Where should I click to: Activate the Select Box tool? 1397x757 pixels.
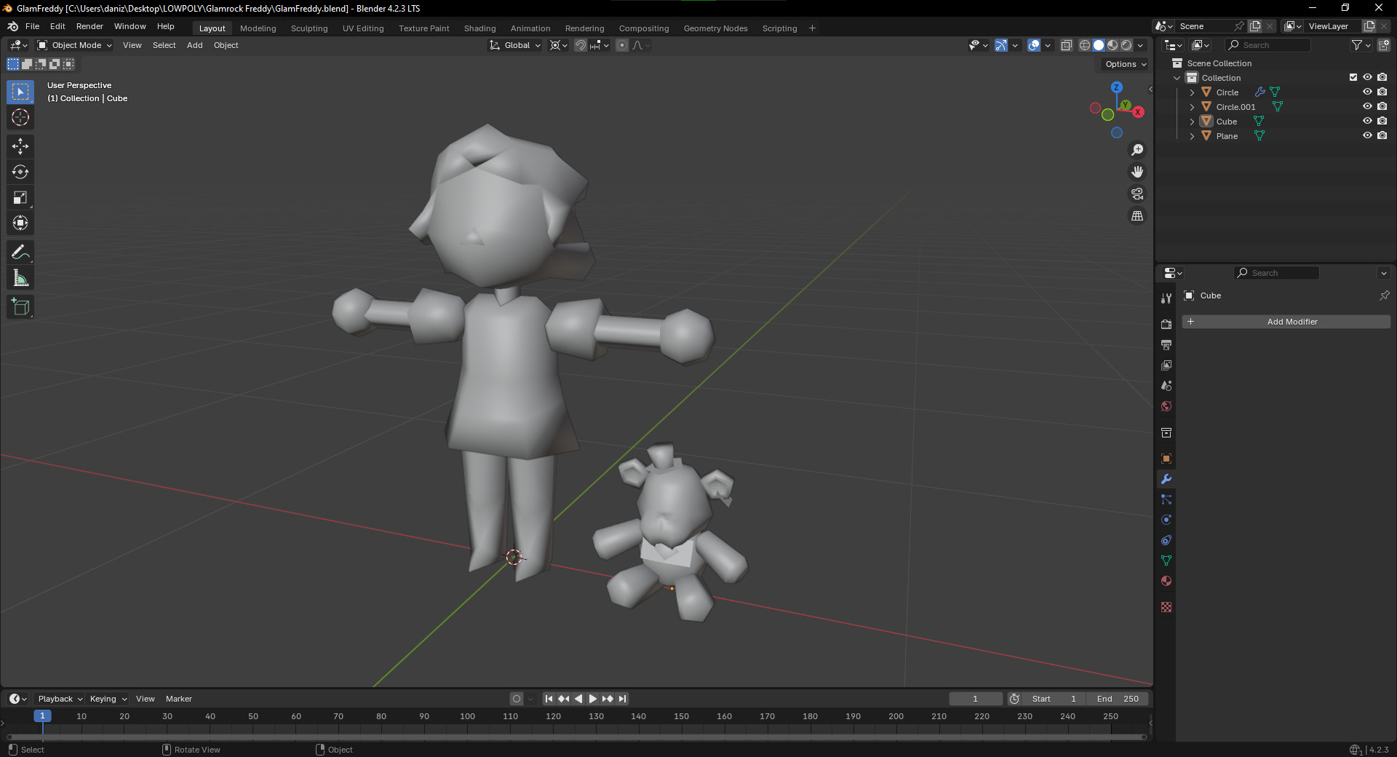[x=20, y=92]
